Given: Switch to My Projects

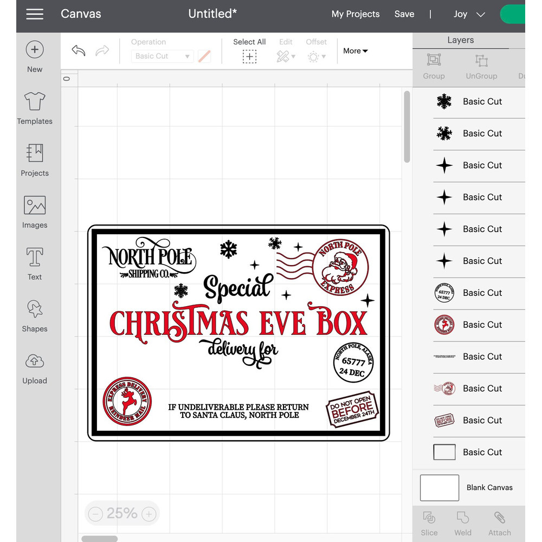Looking at the screenshot, I should coord(356,14).
